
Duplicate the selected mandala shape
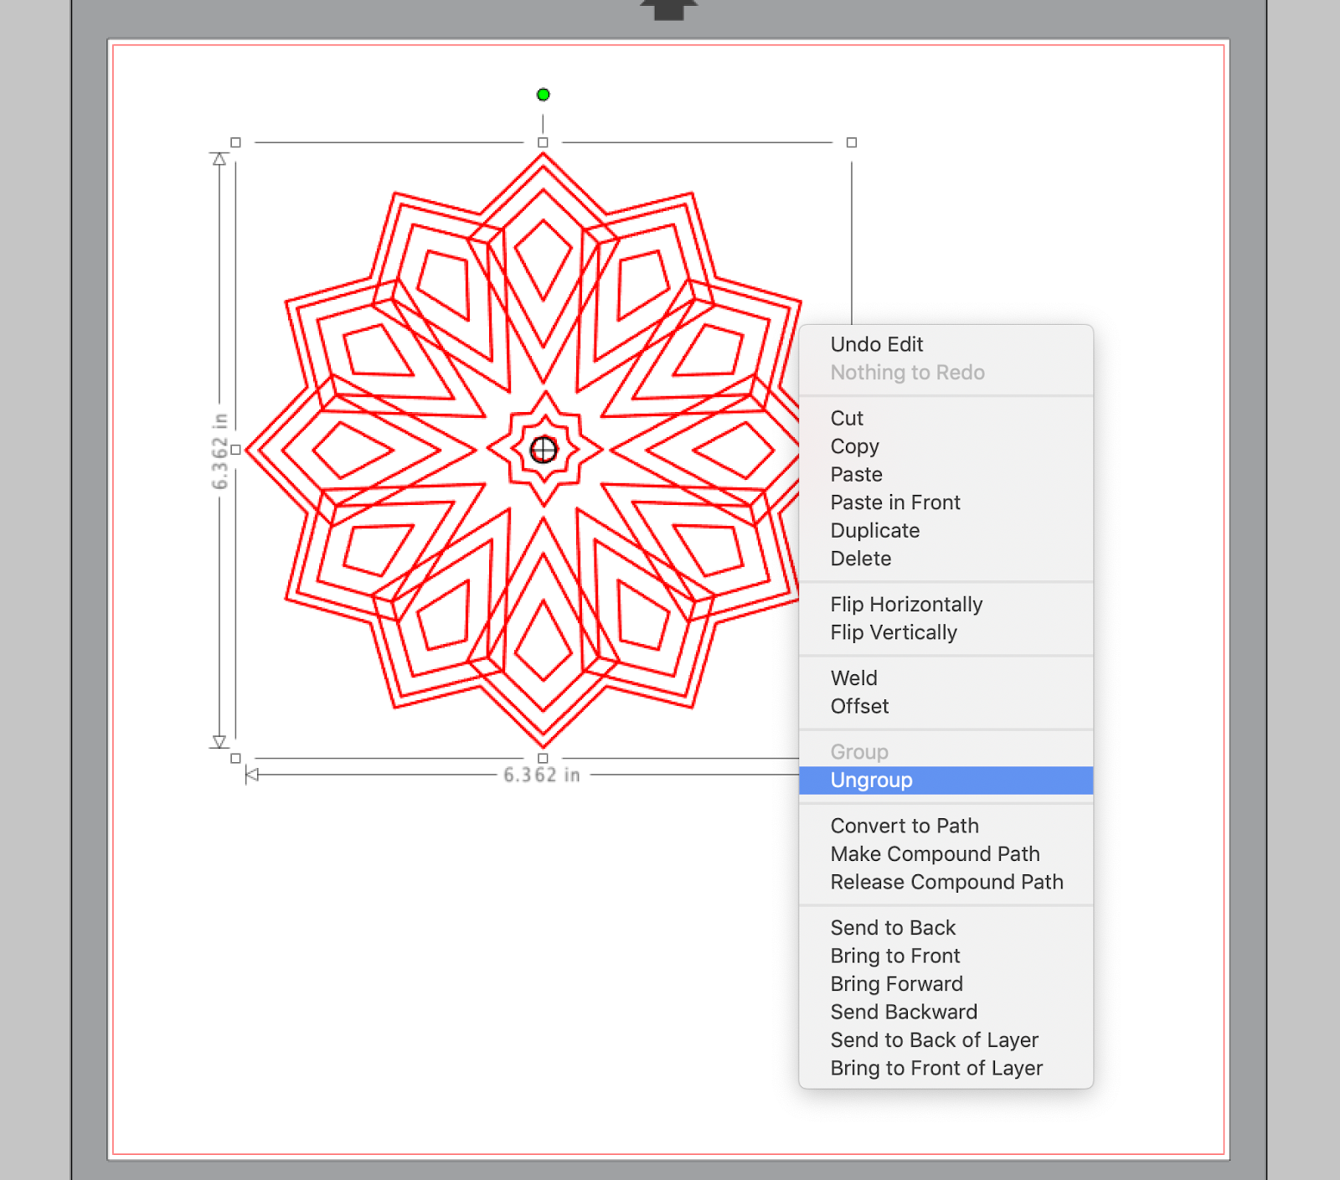coord(874,530)
